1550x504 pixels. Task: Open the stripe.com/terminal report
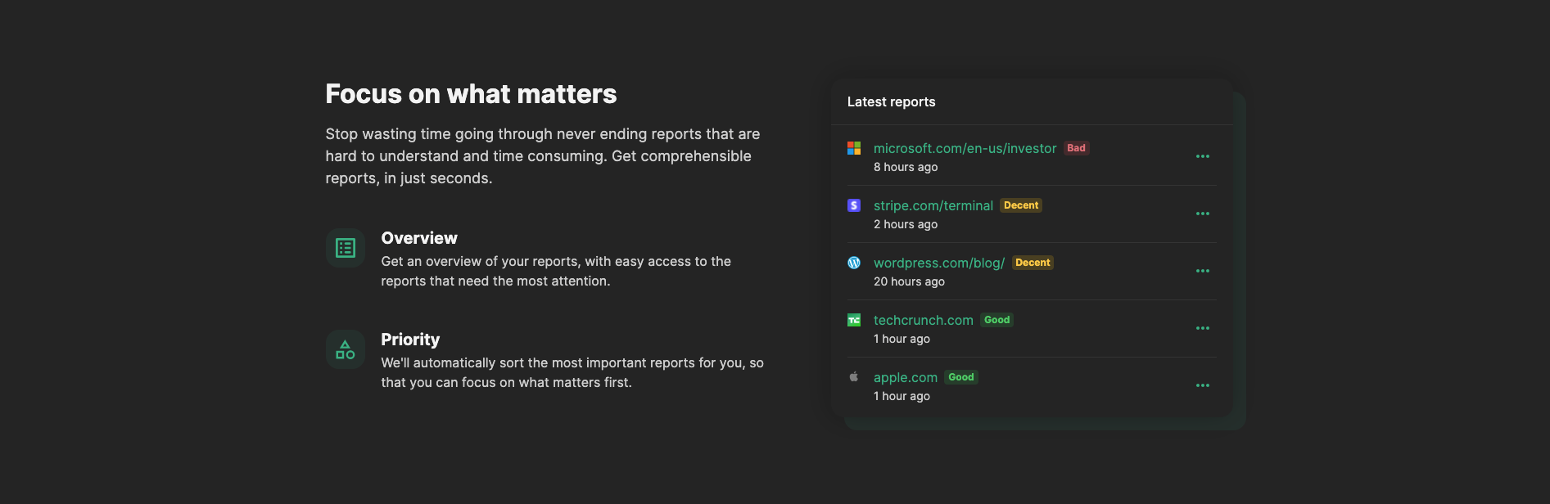click(x=933, y=205)
